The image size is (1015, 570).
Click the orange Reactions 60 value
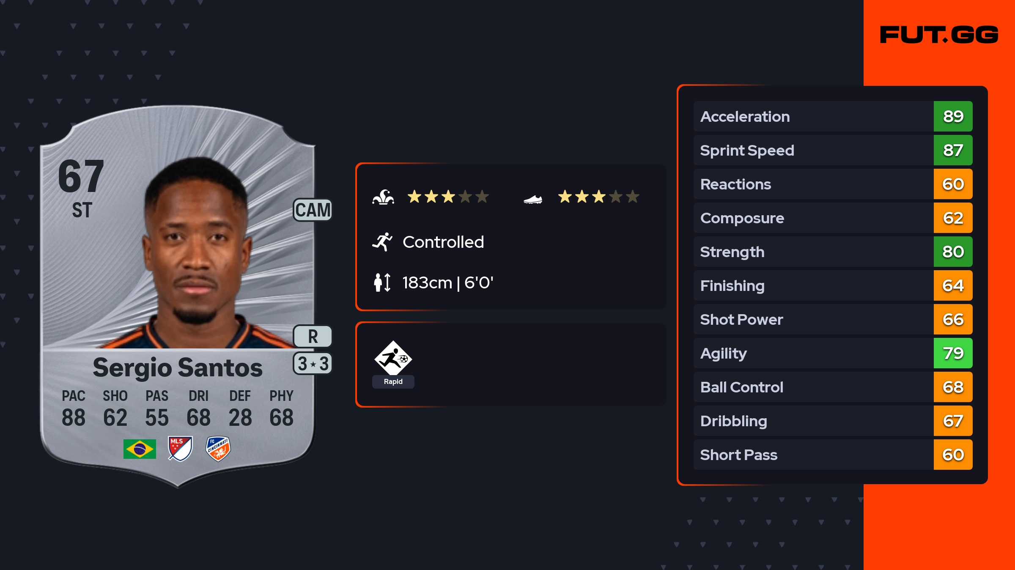point(953,184)
